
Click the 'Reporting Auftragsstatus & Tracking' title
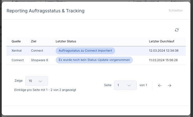[x=46, y=11]
